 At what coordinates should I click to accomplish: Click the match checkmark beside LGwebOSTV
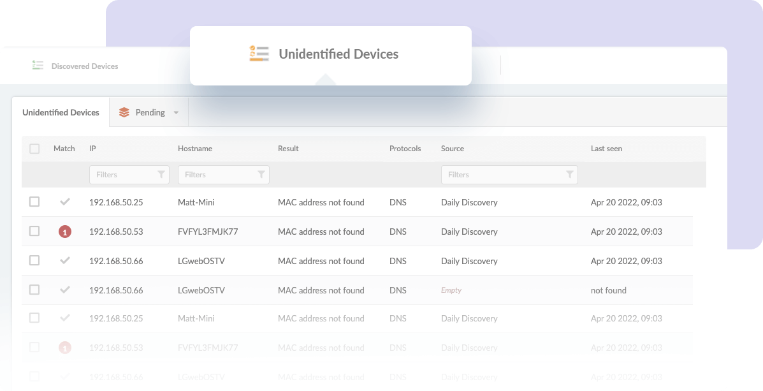[64, 260]
